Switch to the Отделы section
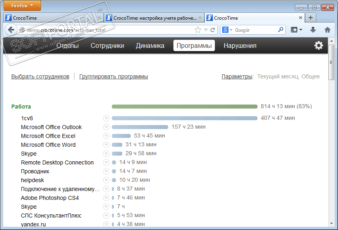 coord(68,45)
